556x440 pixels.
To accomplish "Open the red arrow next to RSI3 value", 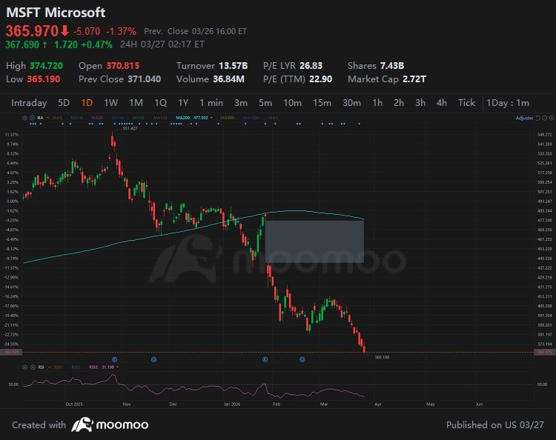I will [x=117, y=367].
